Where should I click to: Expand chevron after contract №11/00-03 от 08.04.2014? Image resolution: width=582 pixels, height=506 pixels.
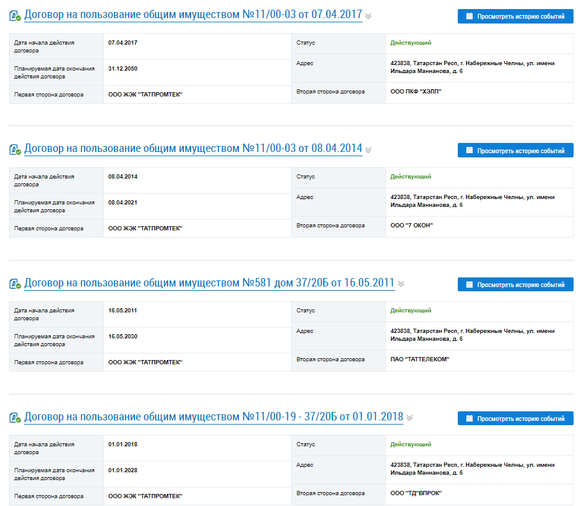pyautogui.click(x=368, y=150)
